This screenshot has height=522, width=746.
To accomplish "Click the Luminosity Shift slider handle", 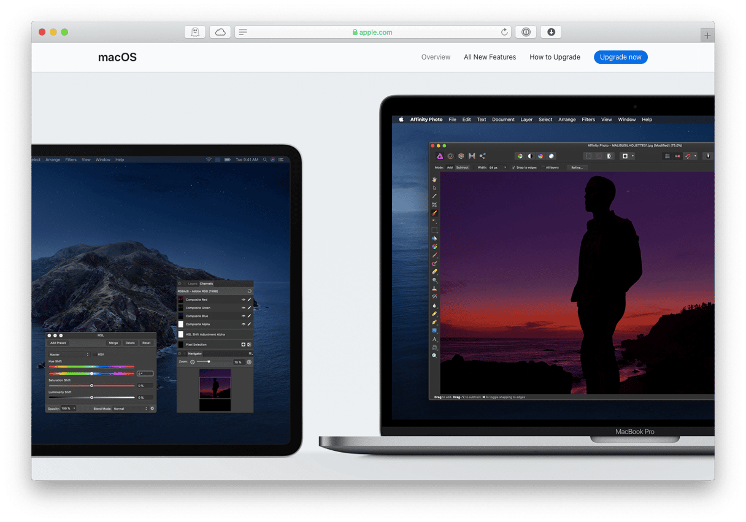I will click(91, 397).
